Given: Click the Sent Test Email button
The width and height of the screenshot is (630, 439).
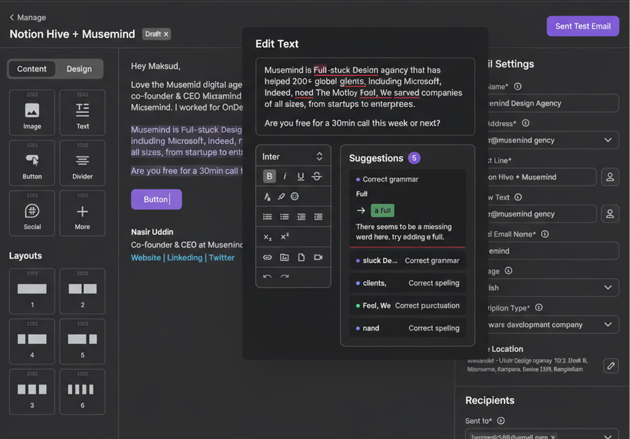Looking at the screenshot, I should tap(583, 26).
